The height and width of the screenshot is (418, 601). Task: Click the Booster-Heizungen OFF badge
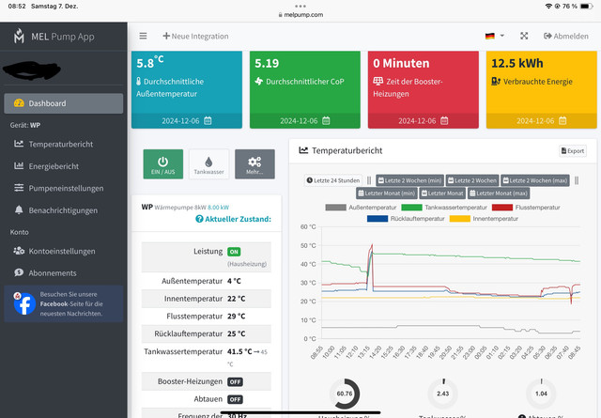click(x=236, y=382)
